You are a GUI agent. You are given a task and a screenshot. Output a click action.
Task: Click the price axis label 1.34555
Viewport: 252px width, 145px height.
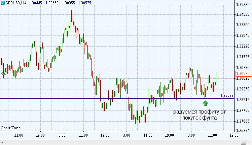coord(243,14)
